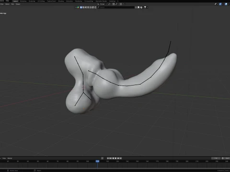Open the snapping options dropdown
230x172 pixels.
pyautogui.click(x=116, y=4)
